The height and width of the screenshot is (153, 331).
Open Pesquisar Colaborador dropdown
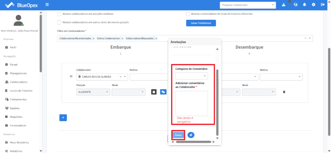tap(248, 5)
